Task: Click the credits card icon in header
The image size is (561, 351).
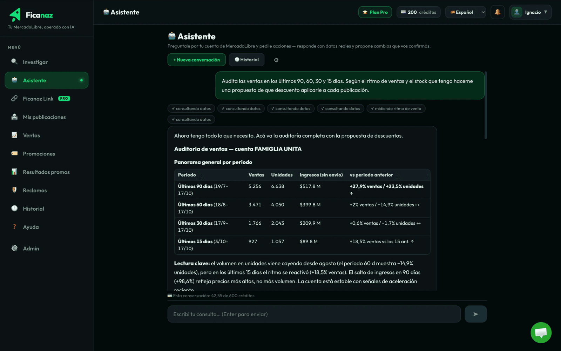Action: click(404, 12)
